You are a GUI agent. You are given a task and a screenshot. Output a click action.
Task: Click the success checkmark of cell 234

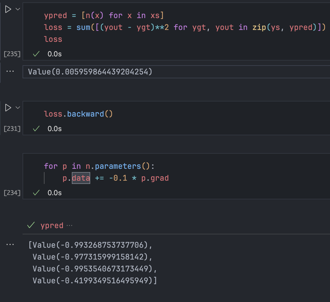tap(36, 193)
